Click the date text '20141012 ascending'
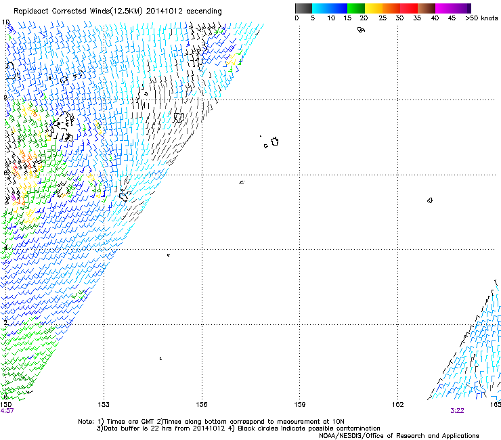 click(x=183, y=12)
